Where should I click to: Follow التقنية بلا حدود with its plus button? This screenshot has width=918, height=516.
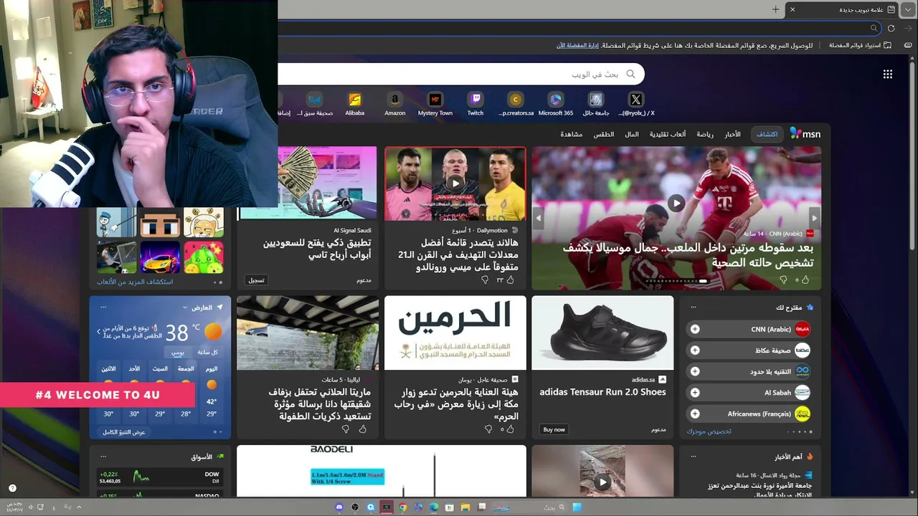[x=695, y=371]
